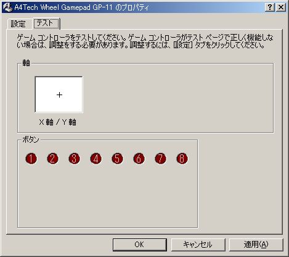Select button indicator number 3

coord(74,159)
